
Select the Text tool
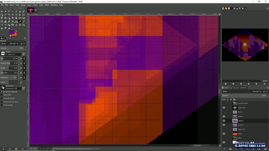[9, 21]
